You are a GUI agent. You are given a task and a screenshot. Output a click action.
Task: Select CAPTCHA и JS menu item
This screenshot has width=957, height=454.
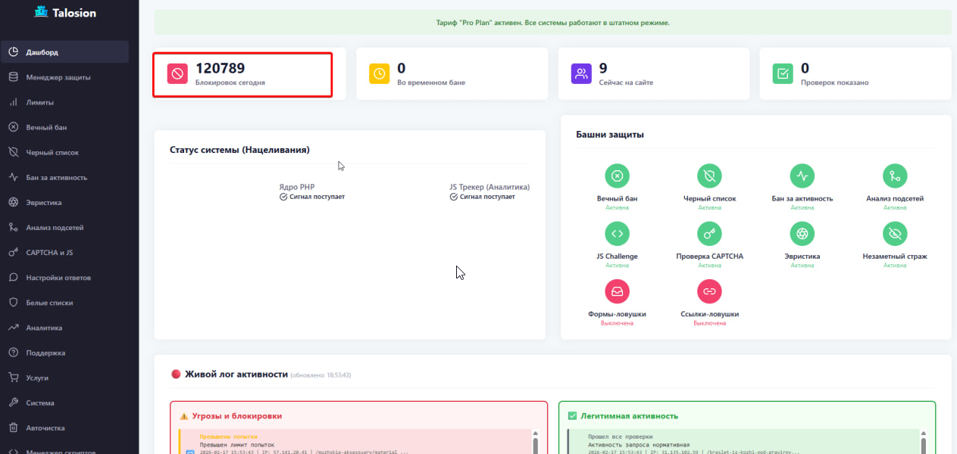(x=49, y=253)
